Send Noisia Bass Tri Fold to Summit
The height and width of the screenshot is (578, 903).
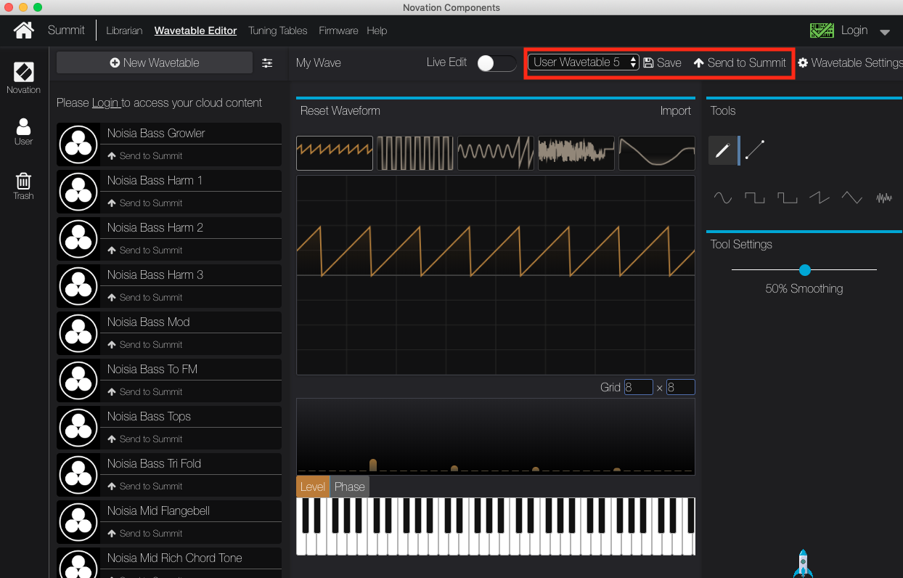tap(144, 487)
